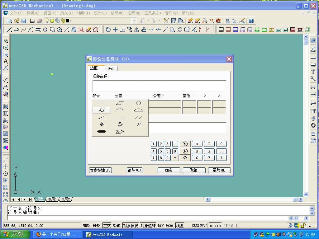This screenshot has height=239, width=319.
Task: Click the diameter Ø symbol key
Action: pyautogui.click(x=185, y=158)
